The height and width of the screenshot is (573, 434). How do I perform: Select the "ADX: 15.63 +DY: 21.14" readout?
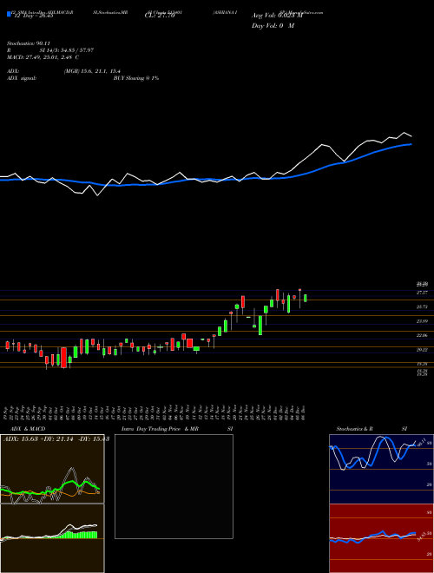coord(40,439)
